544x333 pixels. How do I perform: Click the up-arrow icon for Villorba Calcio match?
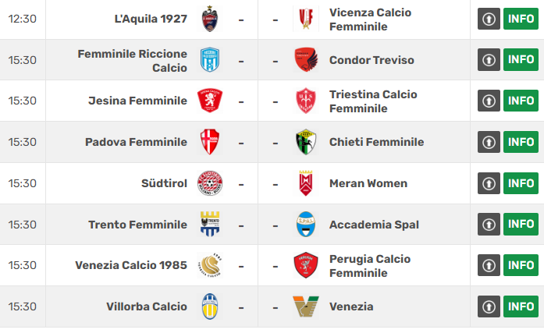pyautogui.click(x=489, y=306)
